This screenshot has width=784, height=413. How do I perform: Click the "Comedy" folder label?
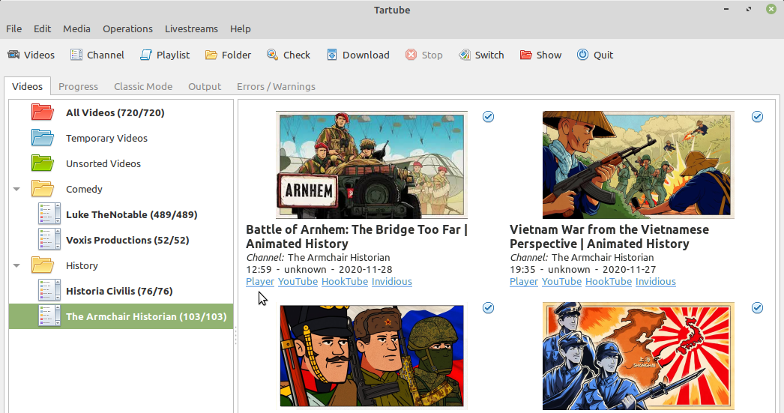(84, 189)
